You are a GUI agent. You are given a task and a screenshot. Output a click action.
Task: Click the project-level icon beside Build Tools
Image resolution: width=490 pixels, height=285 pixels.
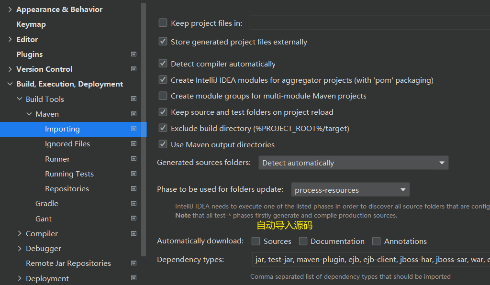click(134, 99)
